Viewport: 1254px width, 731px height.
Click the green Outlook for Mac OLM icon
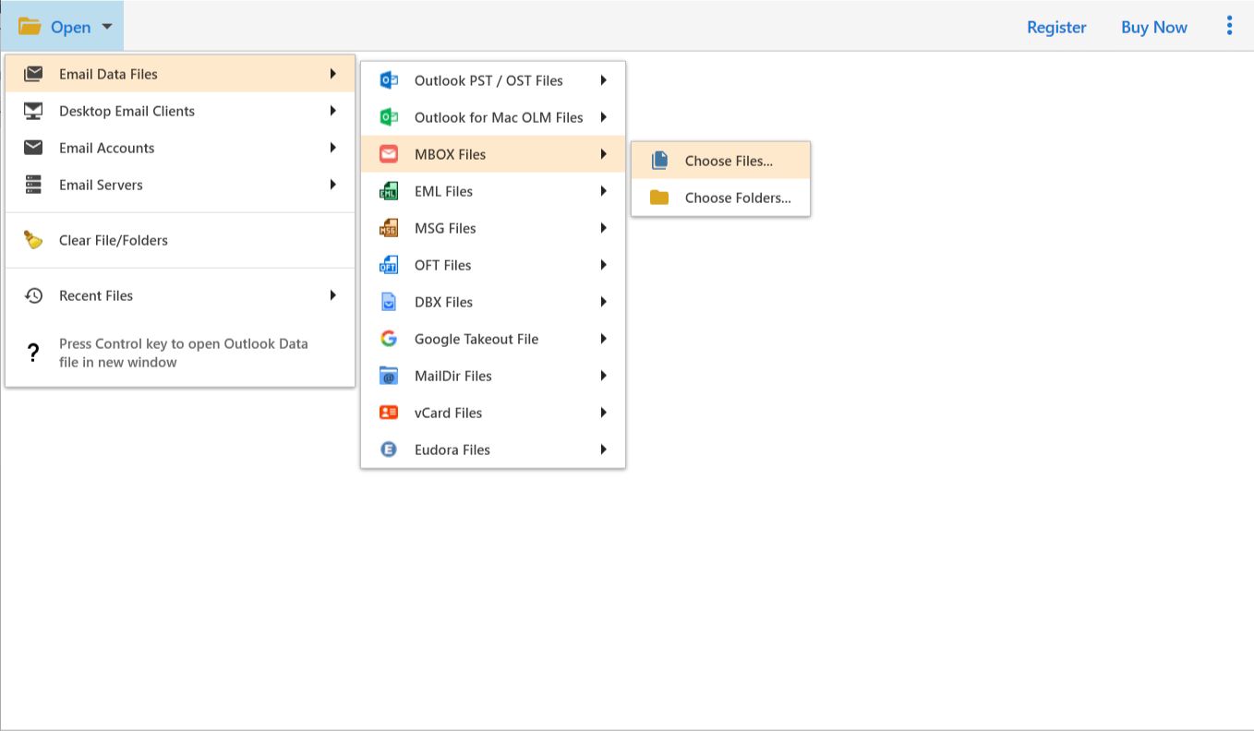389,117
